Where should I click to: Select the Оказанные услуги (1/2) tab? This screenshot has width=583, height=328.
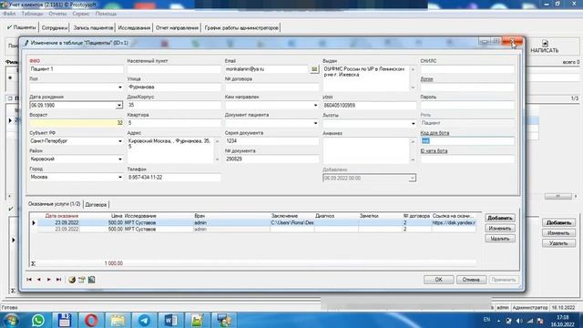(55, 204)
